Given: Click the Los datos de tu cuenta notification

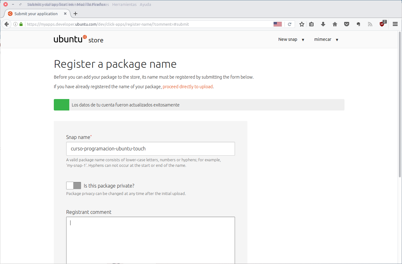Looking at the screenshot, I should pyautogui.click(x=199, y=105).
